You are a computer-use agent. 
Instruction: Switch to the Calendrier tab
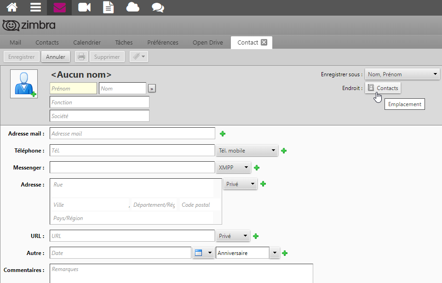[87, 43]
